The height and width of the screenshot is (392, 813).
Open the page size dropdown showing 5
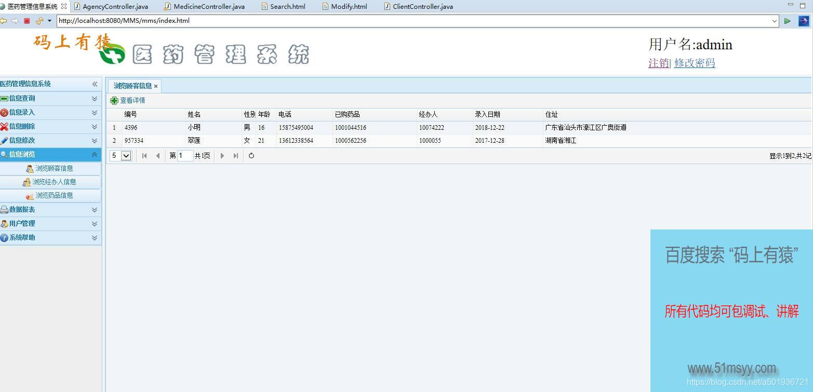tap(121, 156)
